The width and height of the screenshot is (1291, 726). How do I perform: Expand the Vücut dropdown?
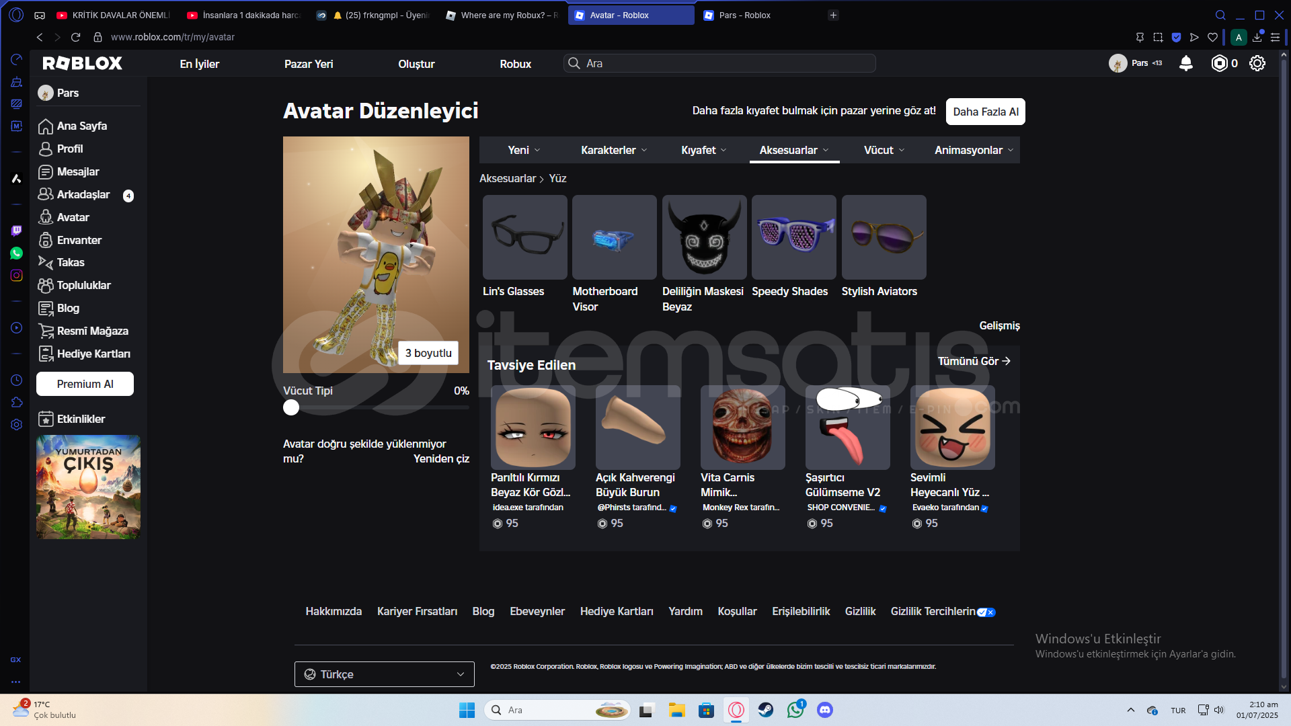click(884, 150)
